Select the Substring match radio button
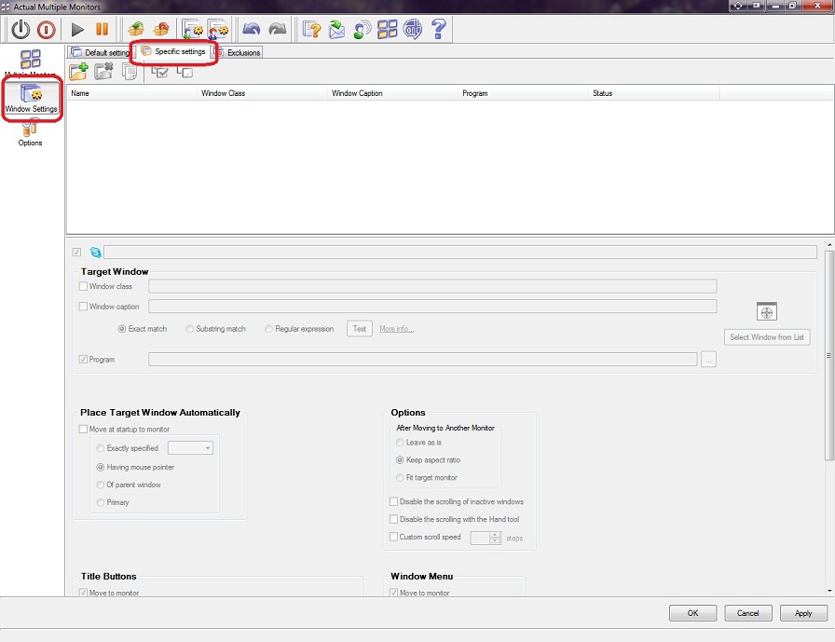 click(189, 329)
